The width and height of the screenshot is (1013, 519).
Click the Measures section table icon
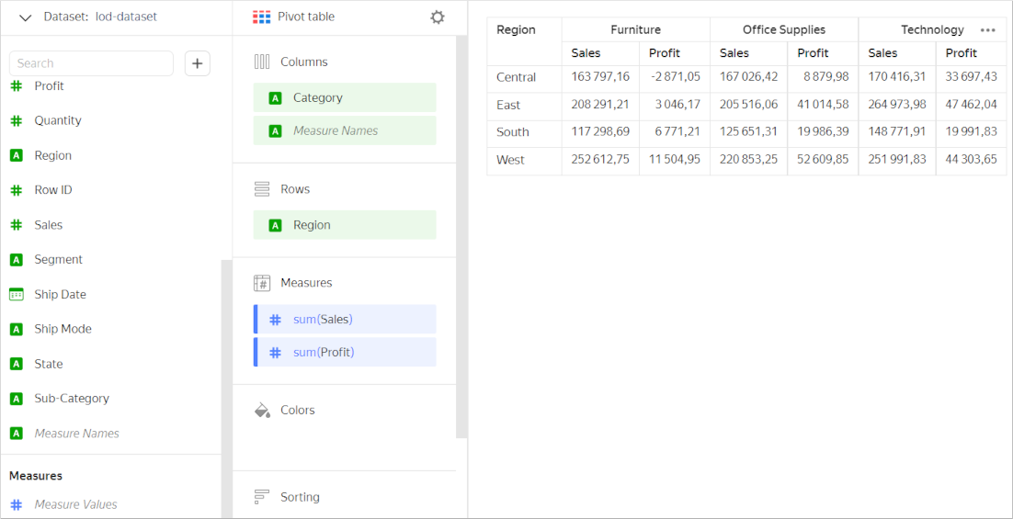pyautogui.click(x=262, y=283)
